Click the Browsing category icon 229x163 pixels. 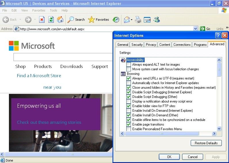click(123, 74)
